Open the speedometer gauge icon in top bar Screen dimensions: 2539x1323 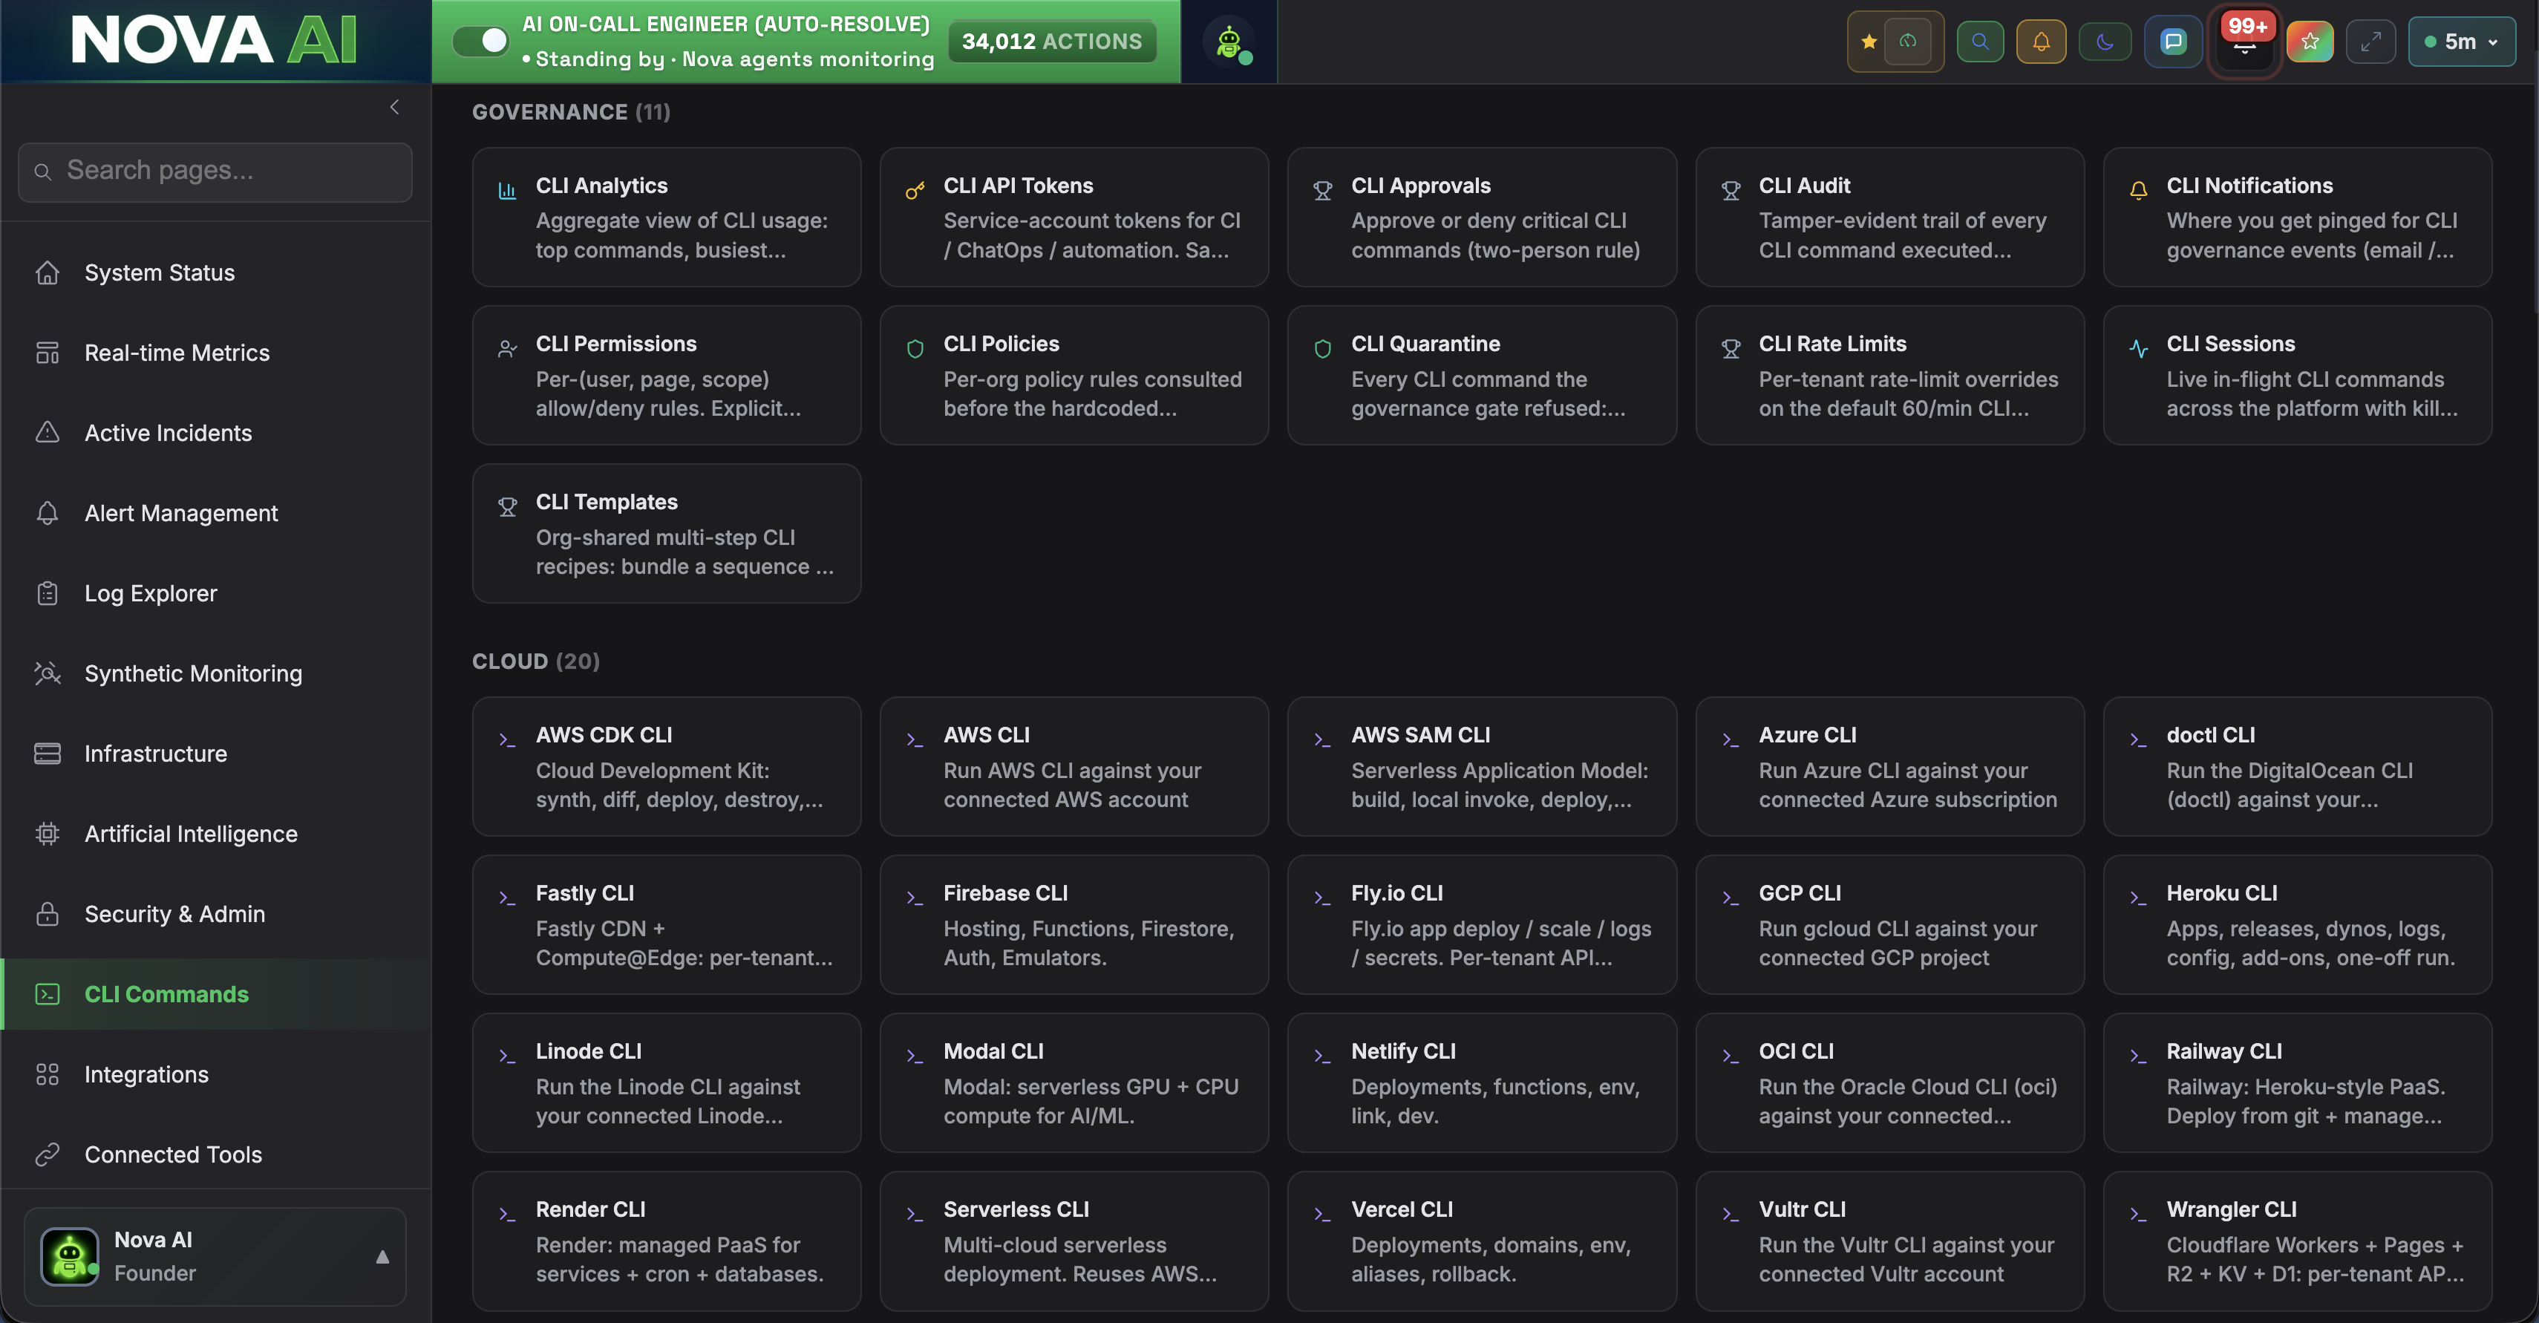click(1908, 42)
